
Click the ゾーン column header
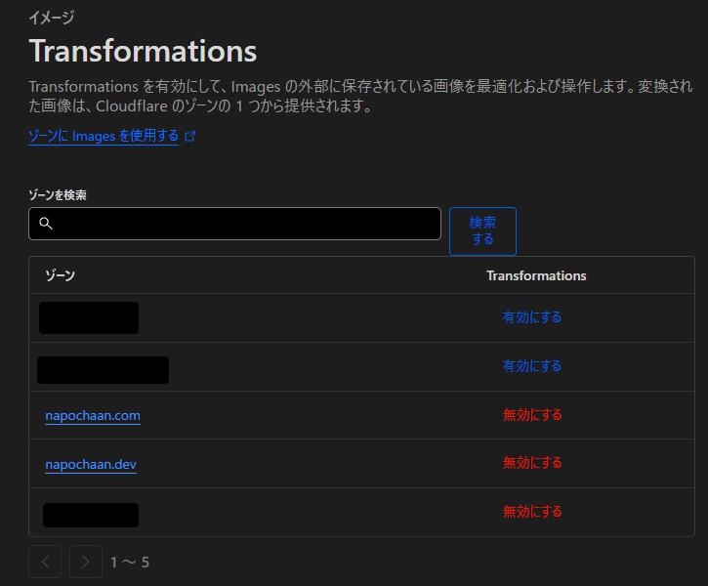tap(60, 275)
